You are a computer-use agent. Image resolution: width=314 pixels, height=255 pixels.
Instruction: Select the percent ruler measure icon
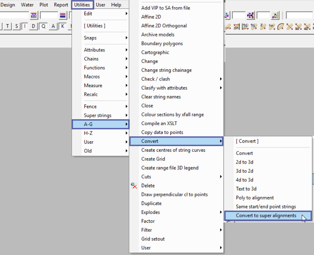pyautogui.click(x=254, y=27)
